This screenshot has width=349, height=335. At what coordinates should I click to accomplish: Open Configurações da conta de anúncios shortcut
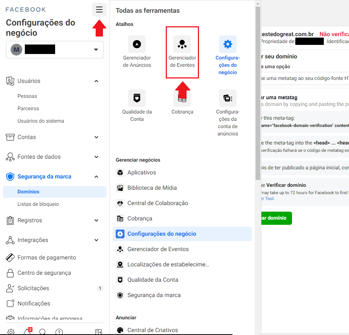(x=227, y=113)
